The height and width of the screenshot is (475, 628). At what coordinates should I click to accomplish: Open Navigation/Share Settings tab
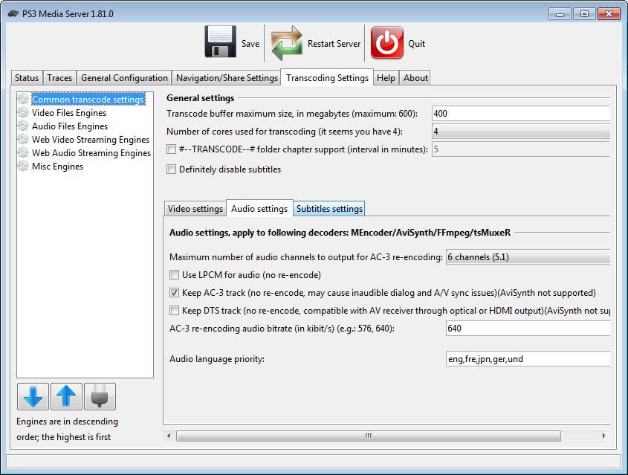click(x=227, y=78)
